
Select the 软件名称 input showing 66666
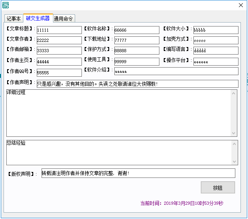(137, 30)
